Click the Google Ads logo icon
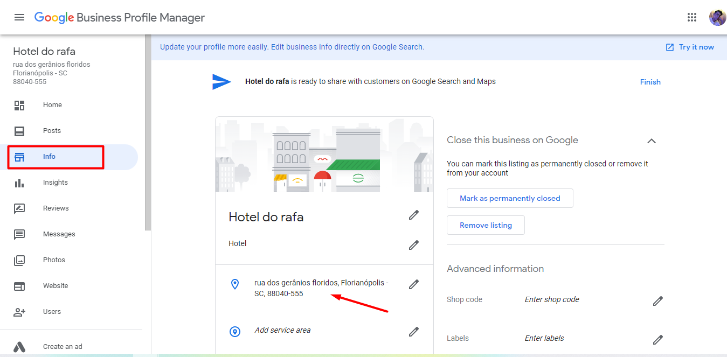 point(19,347)
